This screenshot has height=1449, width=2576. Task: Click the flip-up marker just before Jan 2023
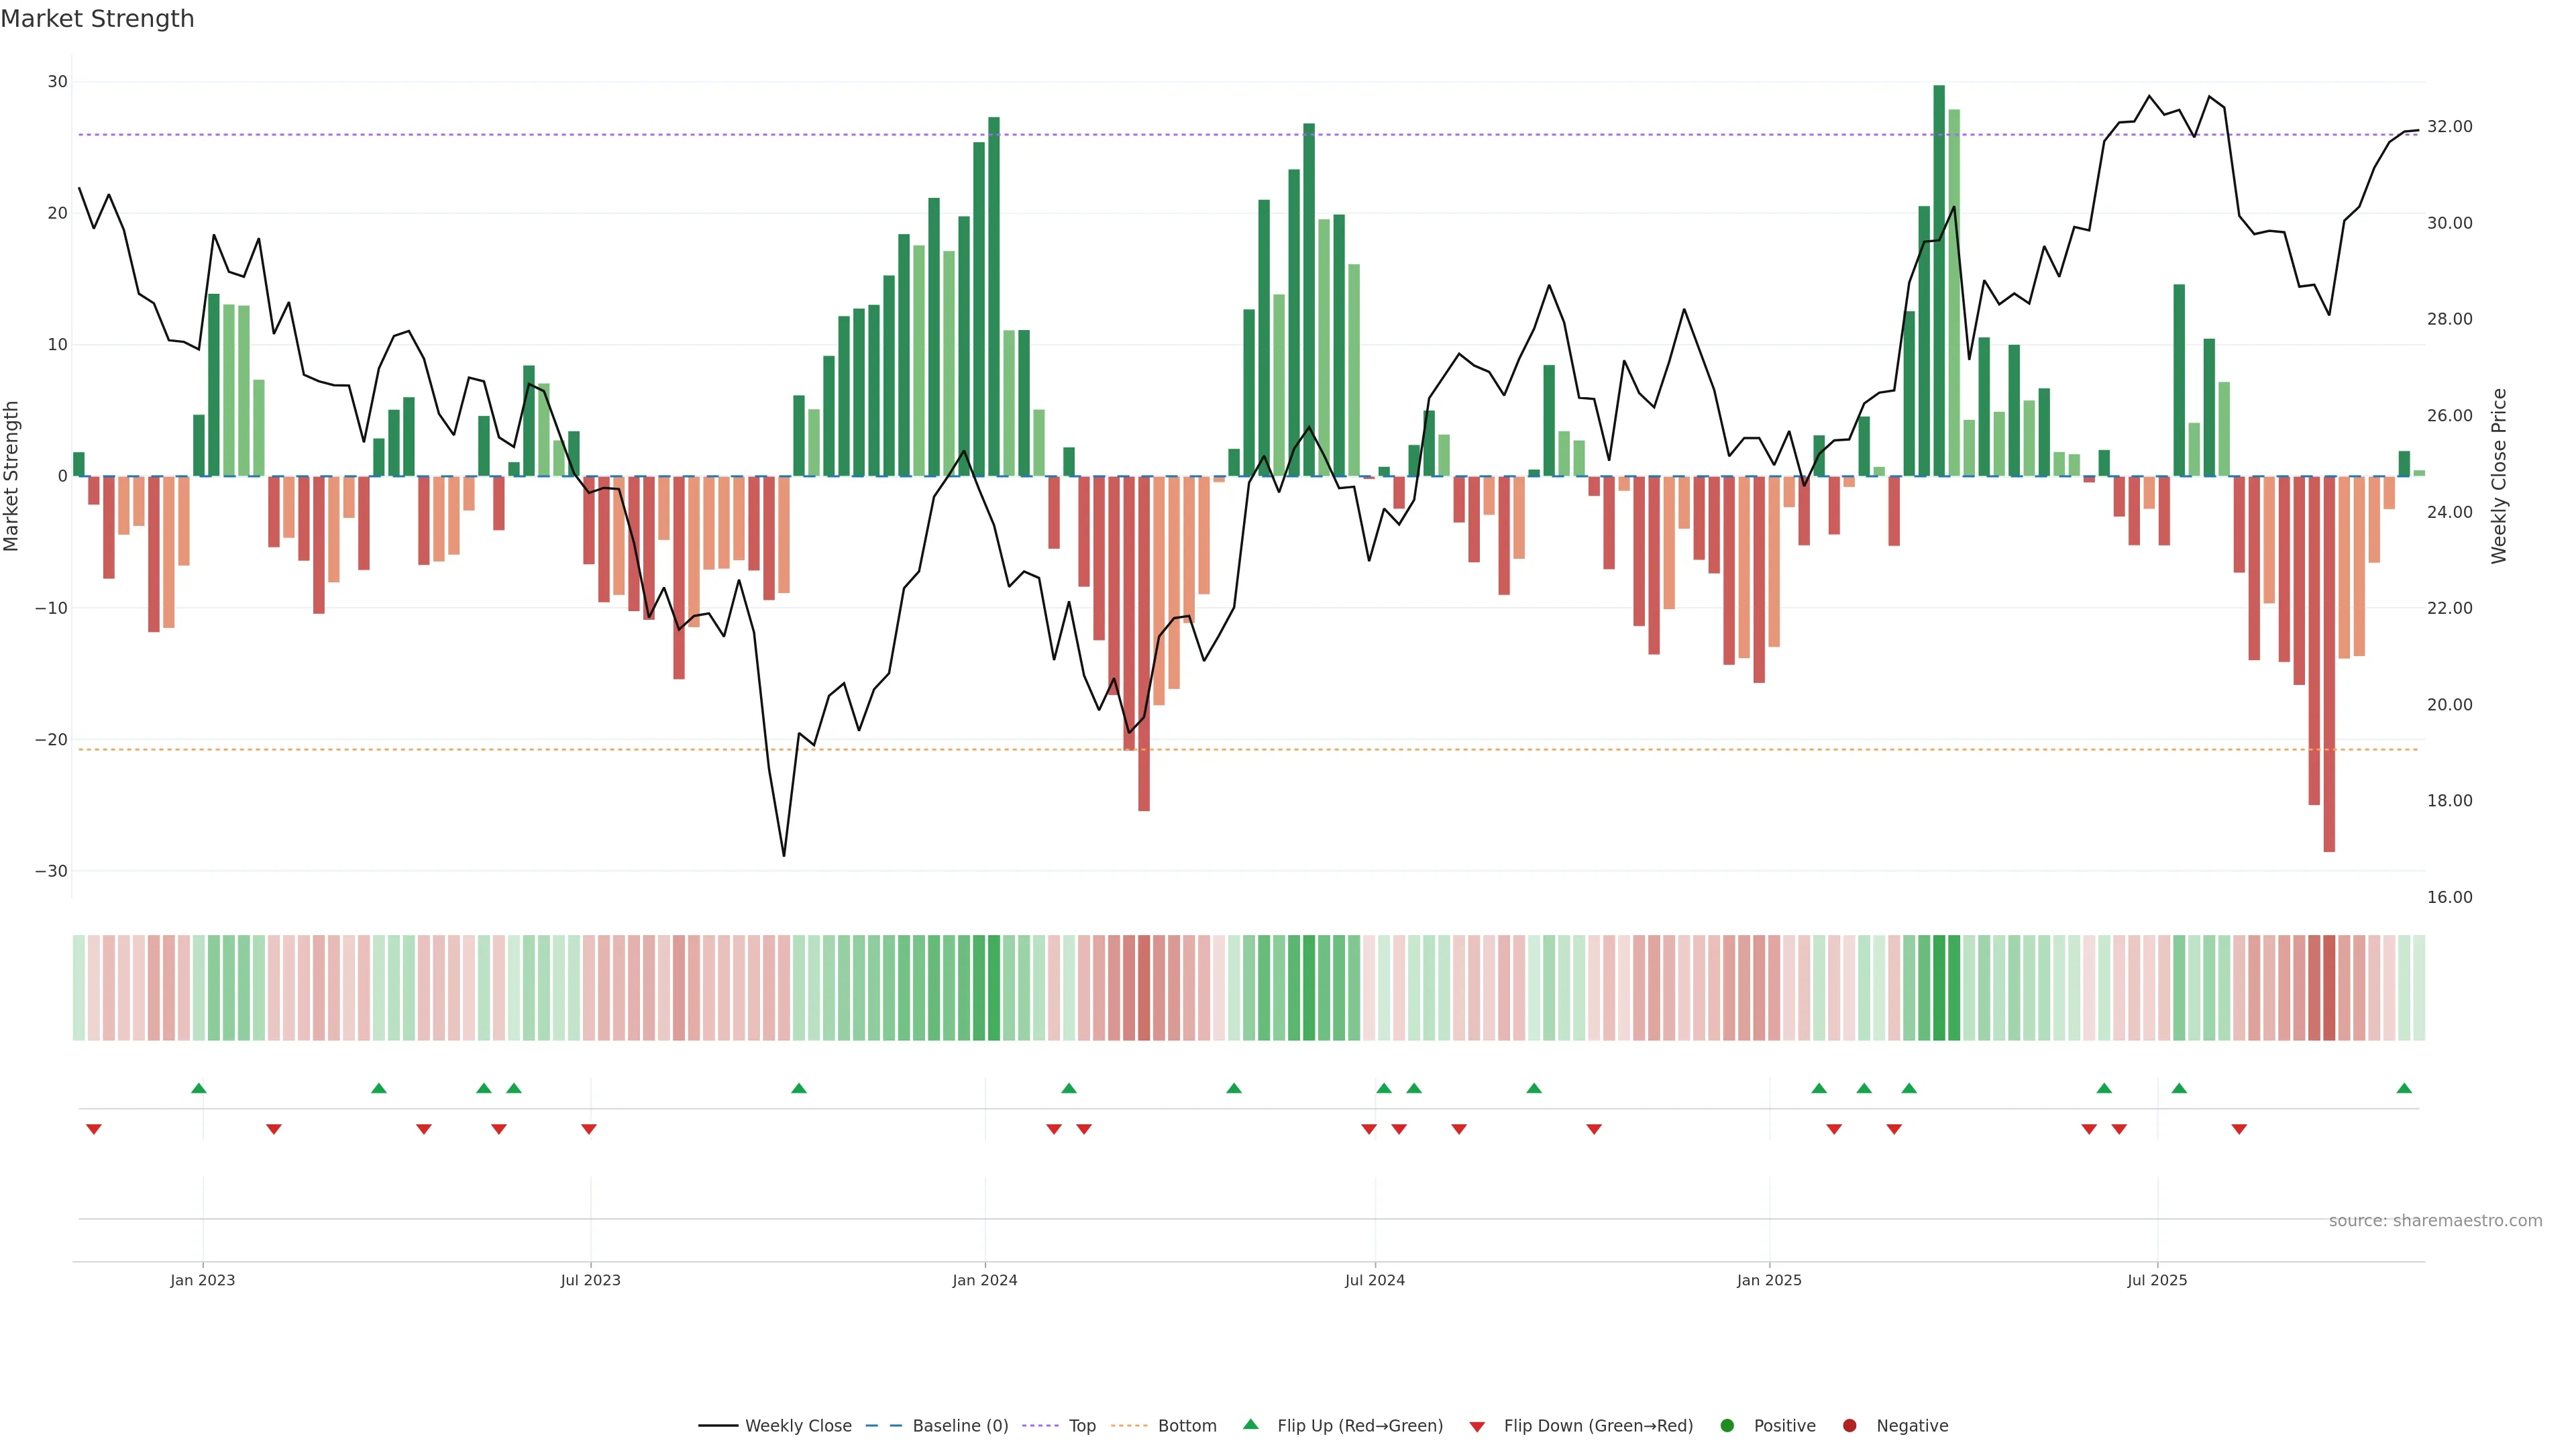click(x=199, y=1088)
